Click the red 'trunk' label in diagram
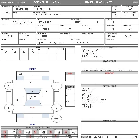 tap(33, 108)
